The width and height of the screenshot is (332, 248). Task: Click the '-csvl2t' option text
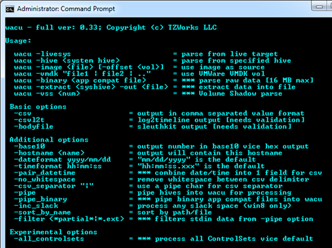pyautogui.click(x=29, y=120)
